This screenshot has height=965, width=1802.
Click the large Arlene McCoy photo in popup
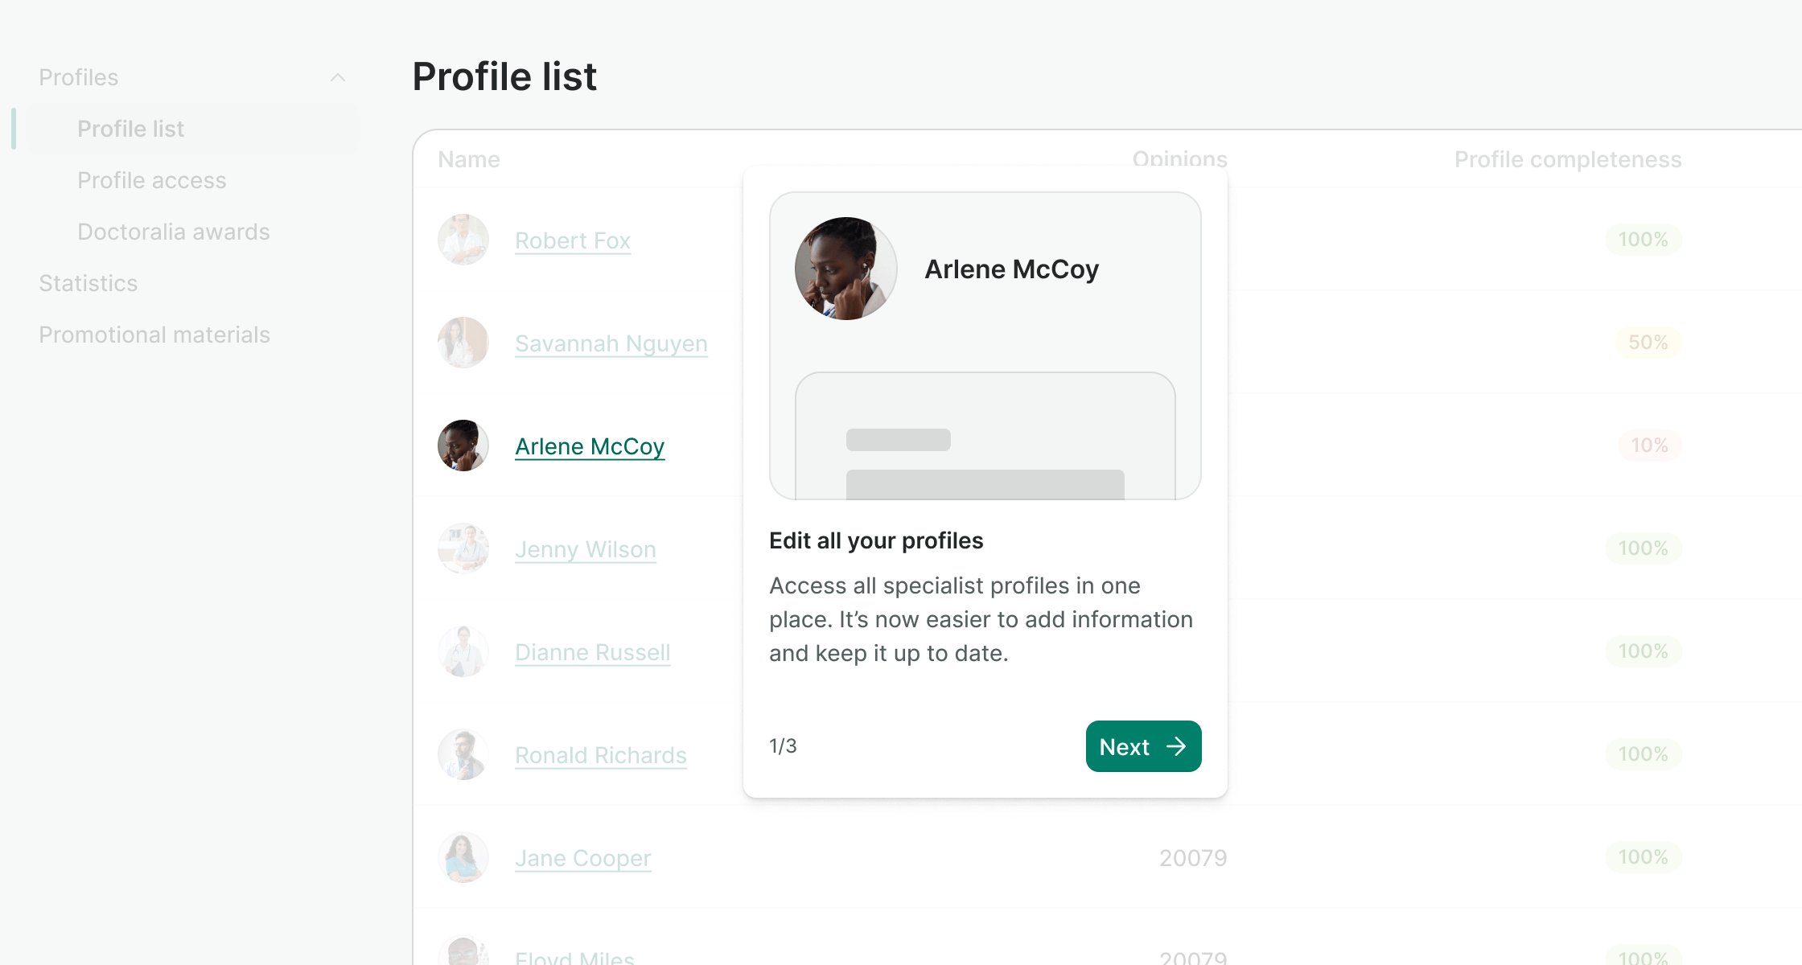pyautogui.click(x=846, y=269)
